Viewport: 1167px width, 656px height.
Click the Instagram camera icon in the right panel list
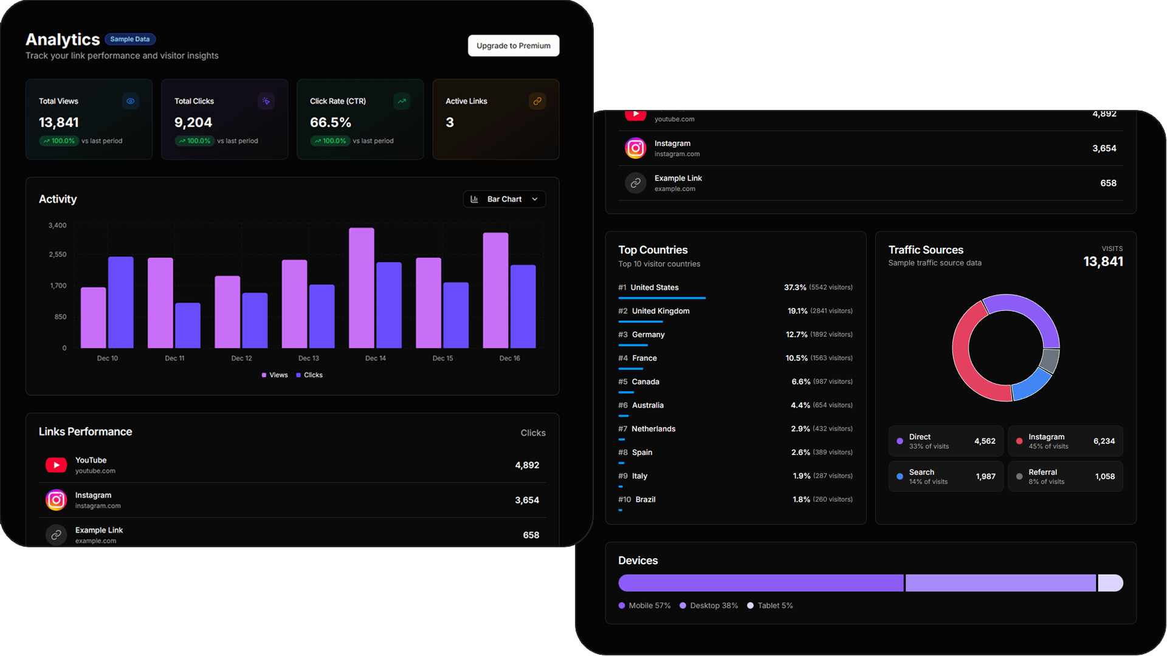(635, 148)
